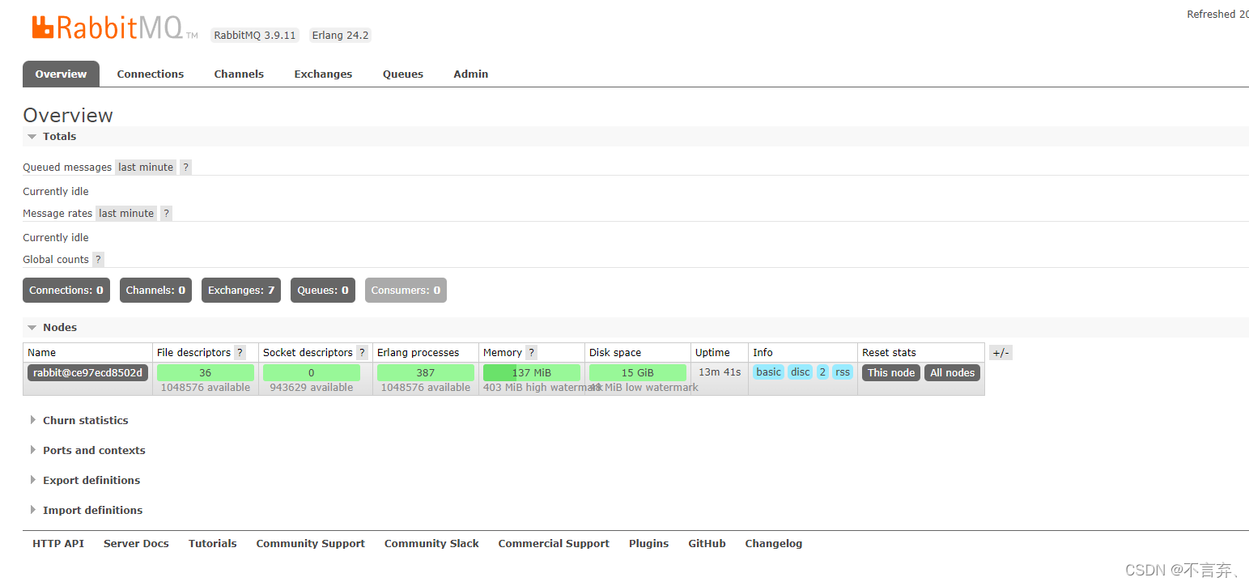The width and height of the screenshot is (1249, 586).
Task: Reset stats for This node
Action: [891, 373]
